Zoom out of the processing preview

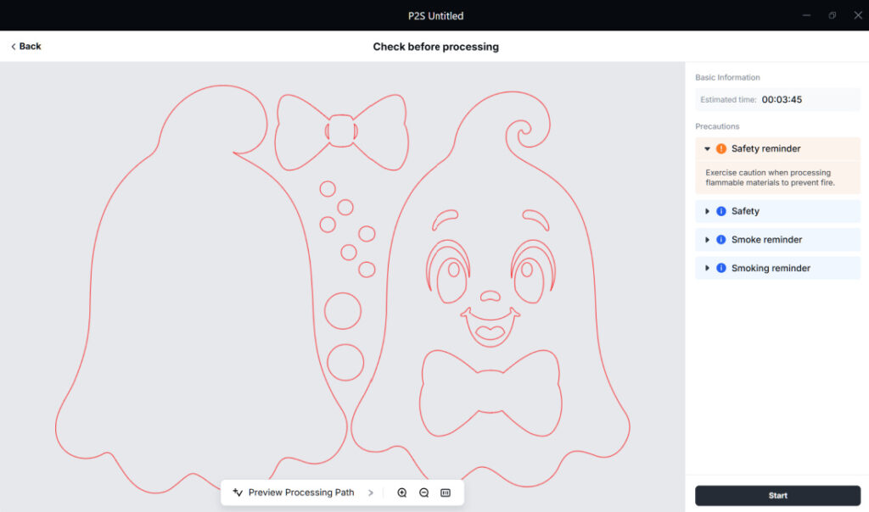(424, 493)
